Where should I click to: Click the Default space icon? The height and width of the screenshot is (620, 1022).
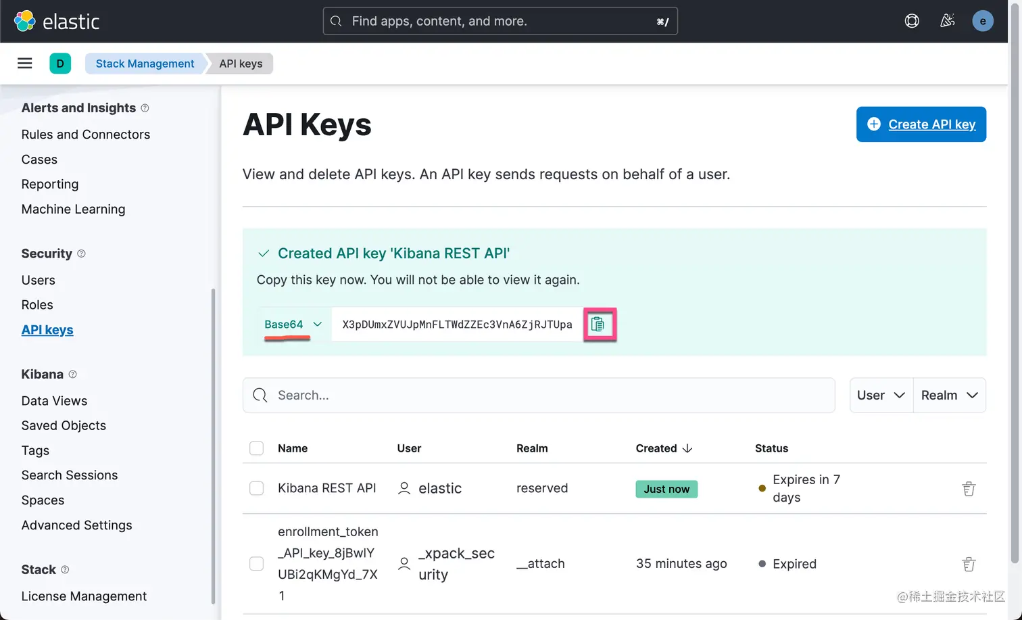click(60, 63)
